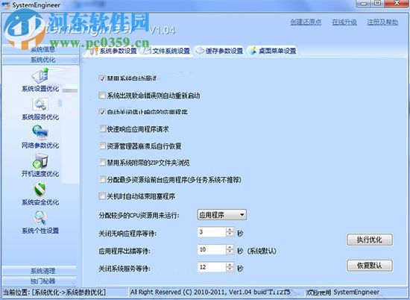Click the 恢复默认 button
The height and width of the screenshot is (300, 410).
coord(370,266)
